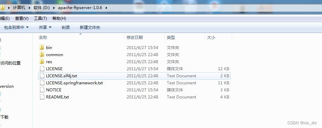Click the NOTICE row date 2011/6/27 15:54
The height and width of the screenshot is (128, 322).
pos(142,90)
